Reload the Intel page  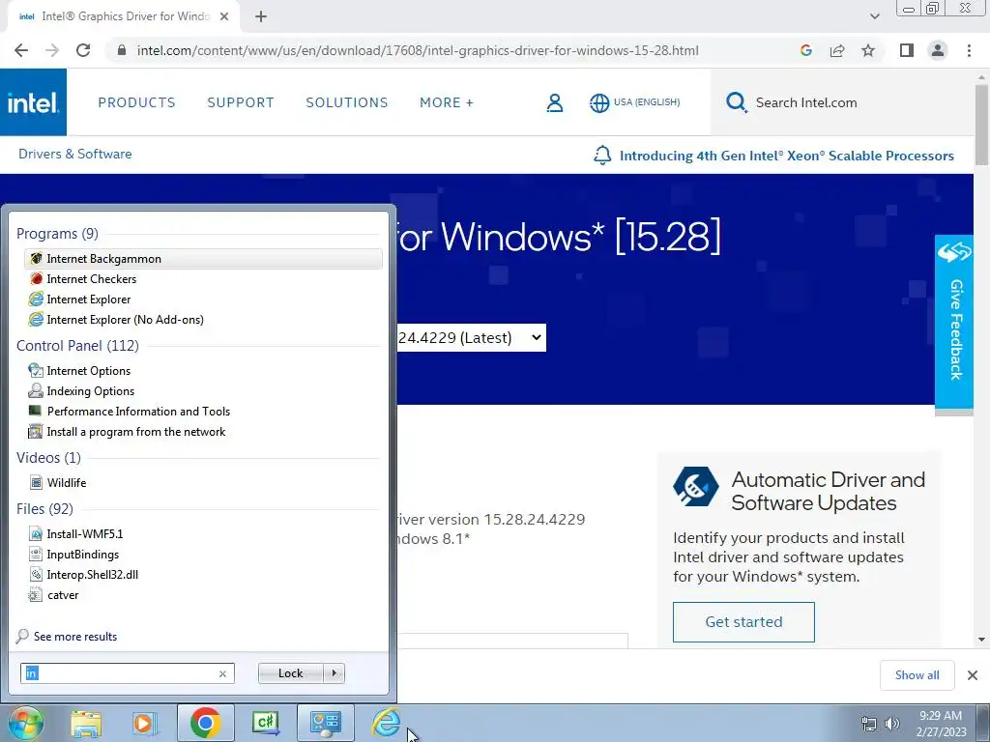pyautogui.click(x=83, y=50)
